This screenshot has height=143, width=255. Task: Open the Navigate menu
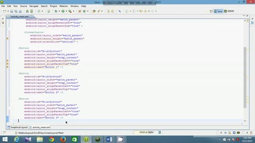click(34, 6)
